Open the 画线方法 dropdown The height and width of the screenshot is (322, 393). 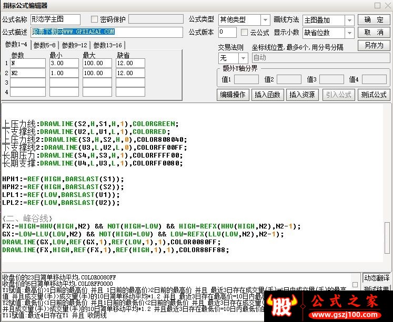click(349, 20)
